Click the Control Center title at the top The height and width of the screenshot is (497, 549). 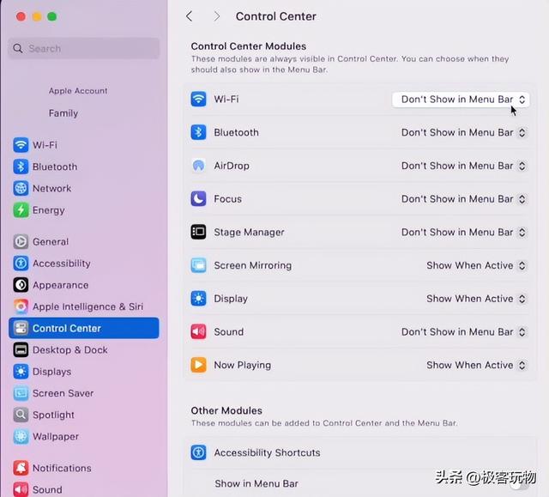275,16
